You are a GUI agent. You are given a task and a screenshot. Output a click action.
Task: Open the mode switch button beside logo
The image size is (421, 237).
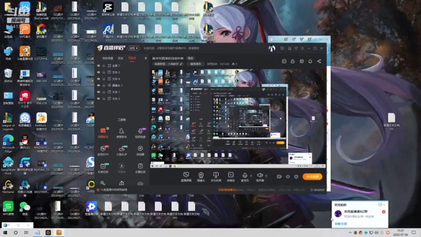[133, 48]
